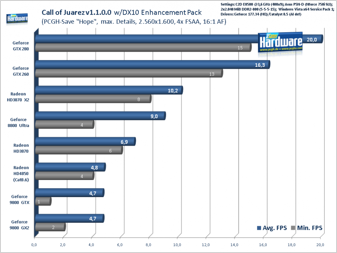Click the '10,2' value on HD3870 X2 bar
The height and width of the screenshot is (253, 337).
[x=173, y=91]
